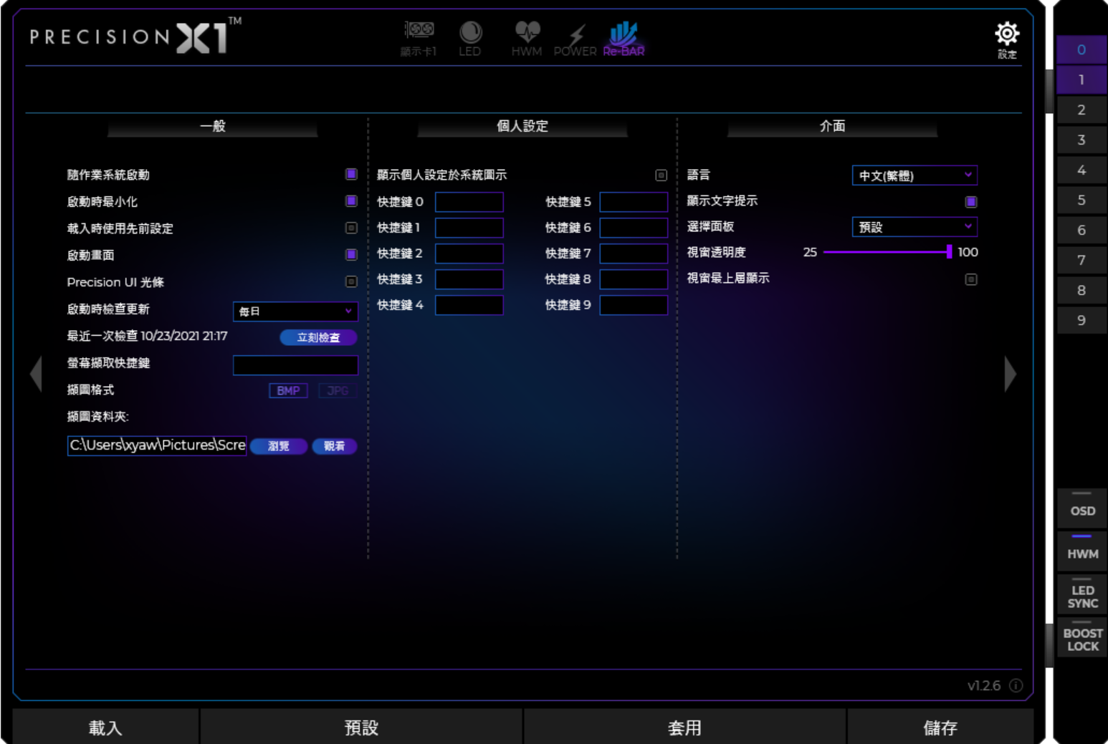1108x744 pixels.
Task: Open the graphics card (顯示卡1) page icon
Action: coord(419,38)
